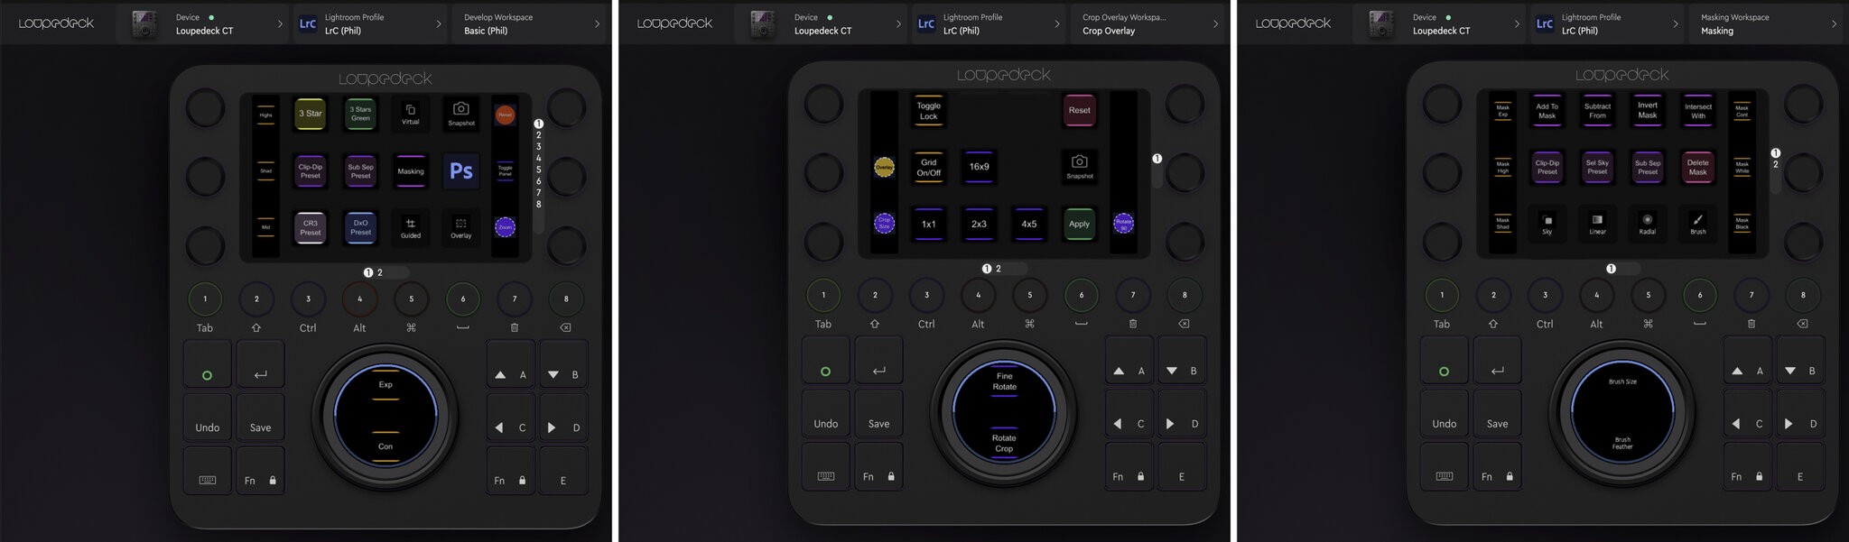Go to page 2 of Masking dials
Screen dimensions: 1849x542
tap(1775, 165)
